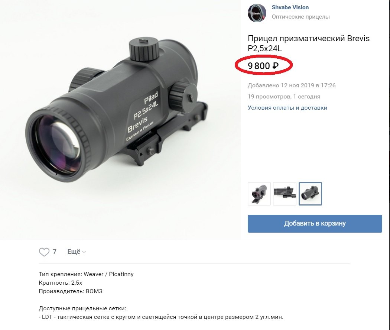Select the first scope thumbnail
The image size is (390, 330).
[259, 194]
